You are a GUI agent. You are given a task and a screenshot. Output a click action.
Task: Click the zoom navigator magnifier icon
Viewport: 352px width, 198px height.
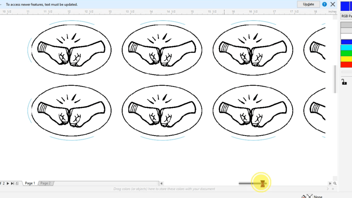click(335, 183)
